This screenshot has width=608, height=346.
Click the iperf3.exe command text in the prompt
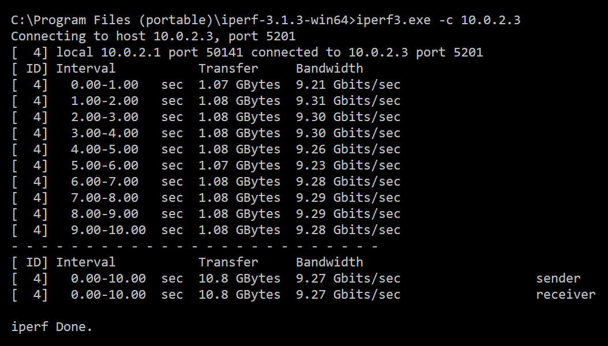point(393,20)
